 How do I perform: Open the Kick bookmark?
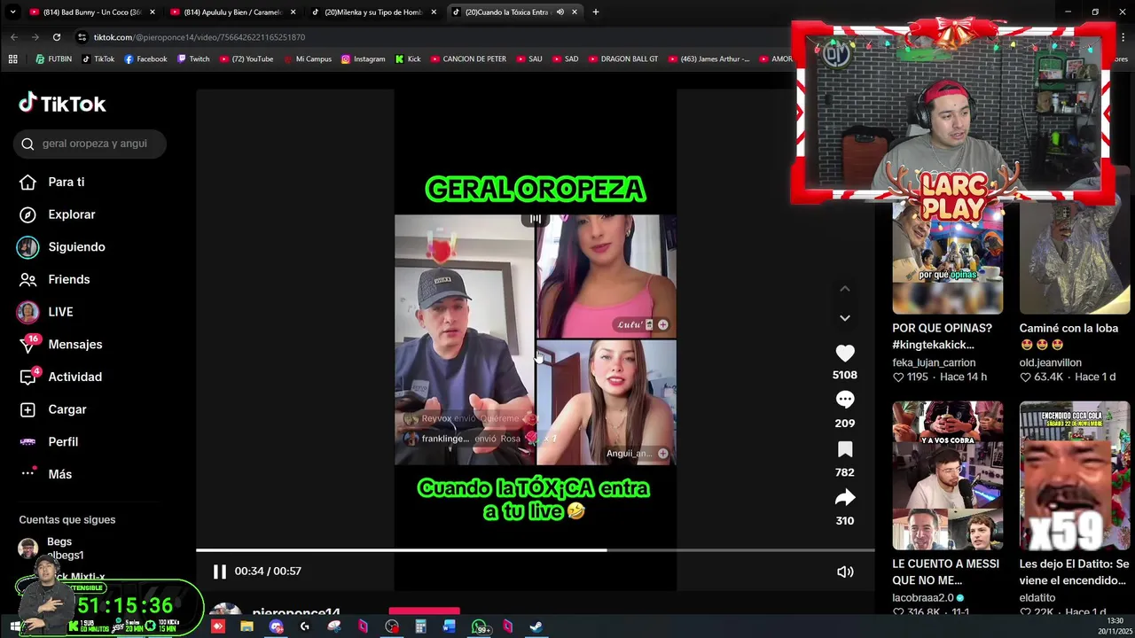tap(407, 59)
